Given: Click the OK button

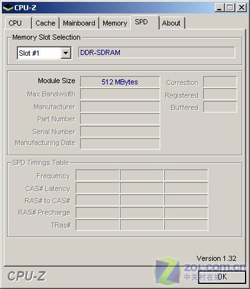Looking at the screenshot, I should point(222,277).
